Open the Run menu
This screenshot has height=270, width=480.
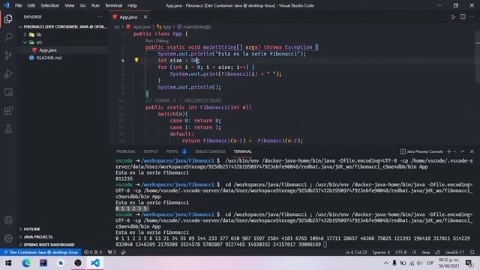tap(95, 5)
